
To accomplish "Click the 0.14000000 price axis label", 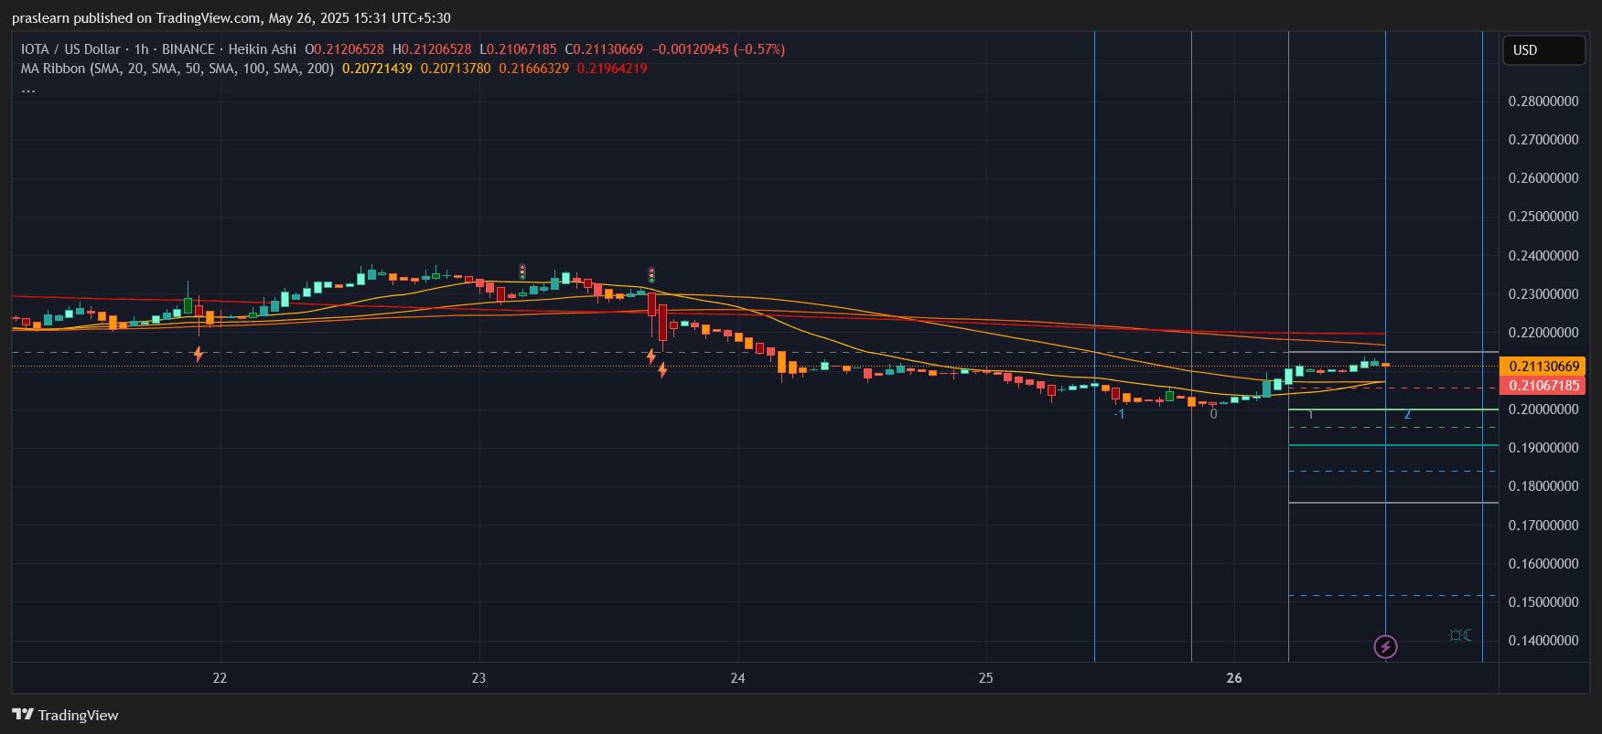I will click(x=1543, y=641).
